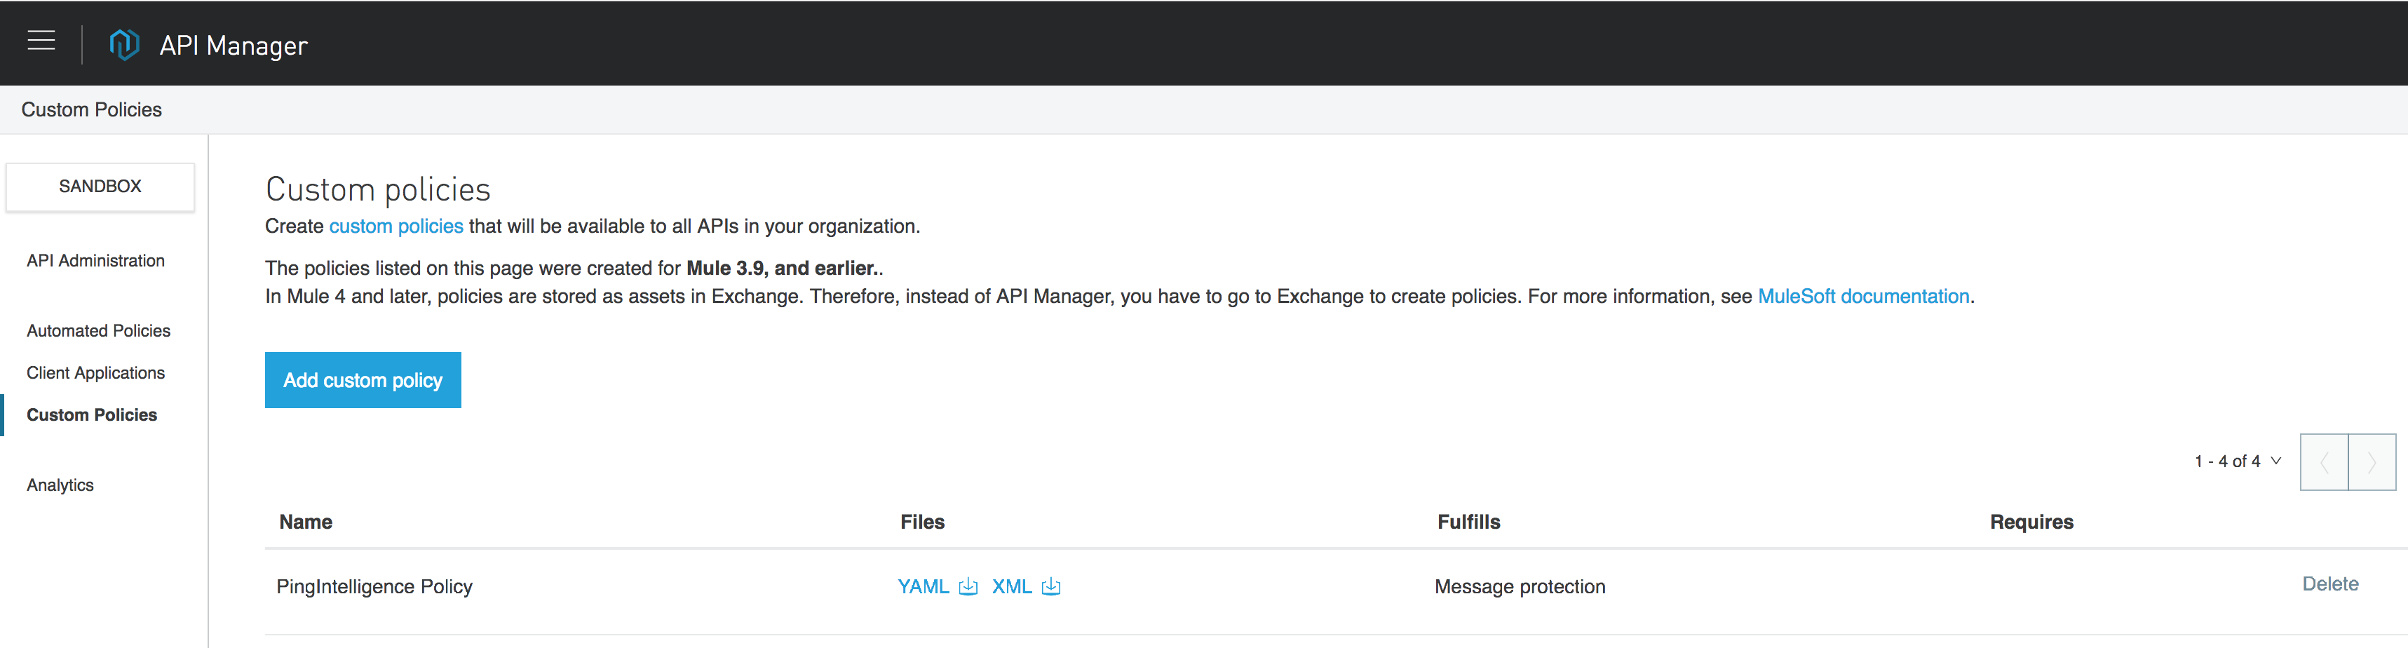Select Automated Policies in sidebar
Image resolution: width=2408 pixels, height=648 pixels.
pyautogui.click(x=98, y=331)
